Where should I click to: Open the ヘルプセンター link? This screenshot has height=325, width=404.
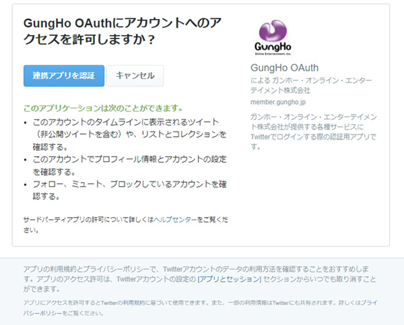pos(175,220)
